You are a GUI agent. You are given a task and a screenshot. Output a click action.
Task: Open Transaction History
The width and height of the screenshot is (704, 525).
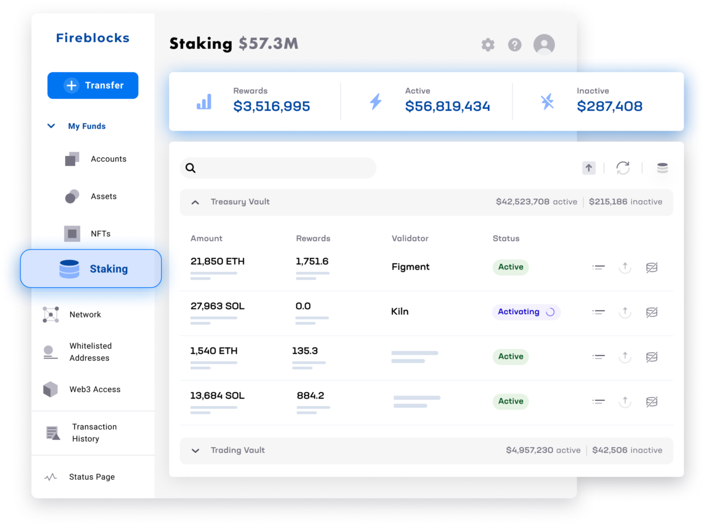94,433
